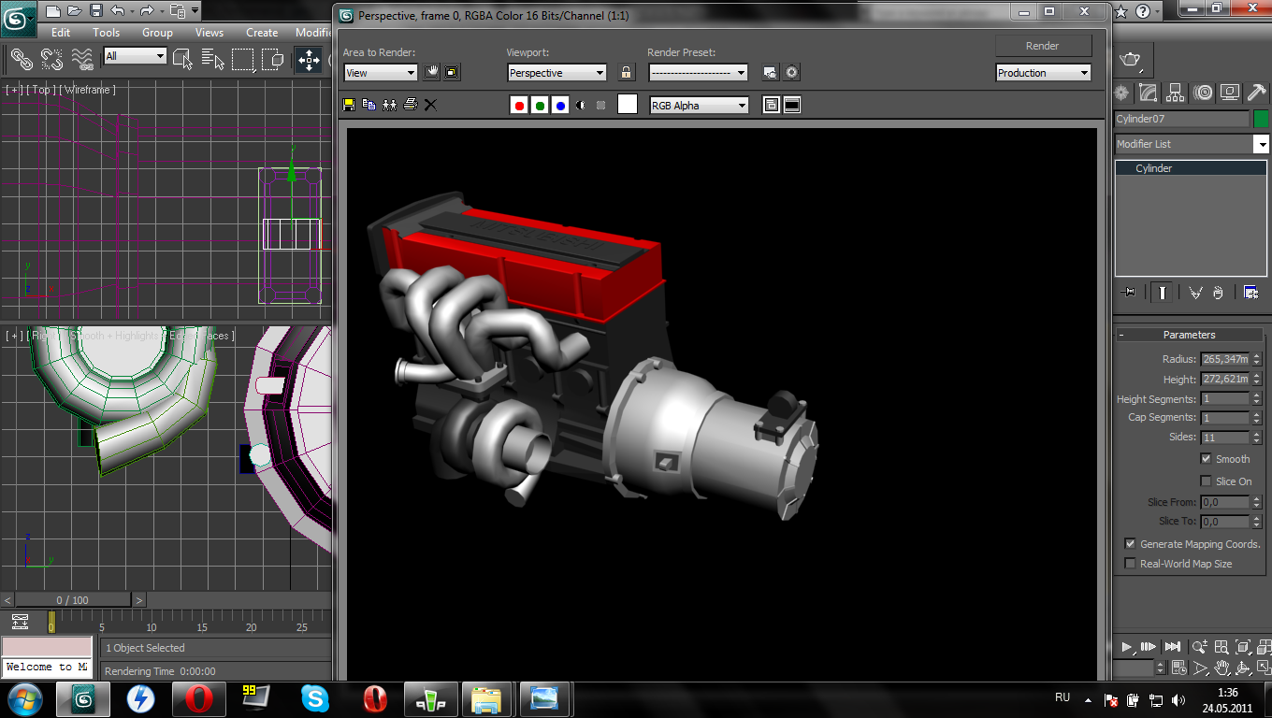
Task: Click the Select and Link chain icon
Action: point(21,60)
